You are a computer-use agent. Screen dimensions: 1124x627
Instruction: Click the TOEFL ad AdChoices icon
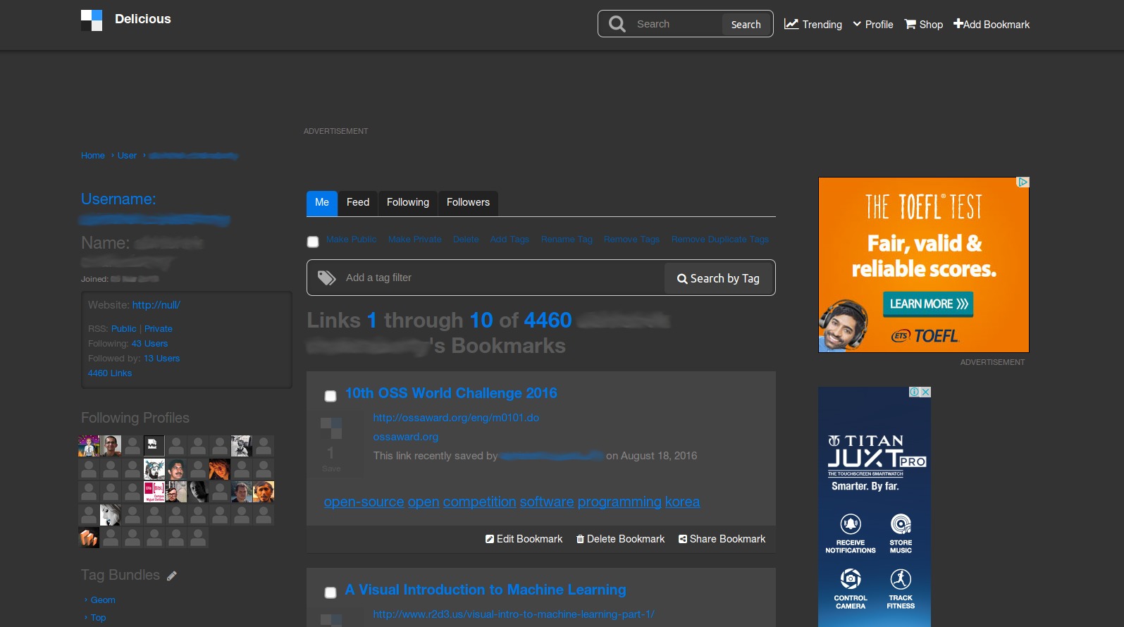pos(1023,182)
